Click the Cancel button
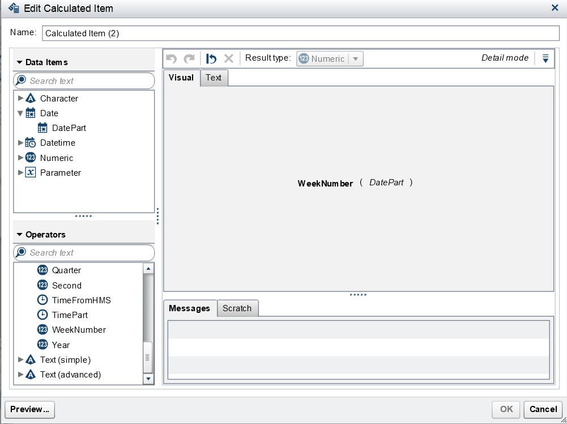Screen dimensions: 567x424 543,409
